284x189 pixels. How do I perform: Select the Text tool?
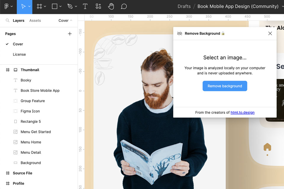tap(85, 6)
